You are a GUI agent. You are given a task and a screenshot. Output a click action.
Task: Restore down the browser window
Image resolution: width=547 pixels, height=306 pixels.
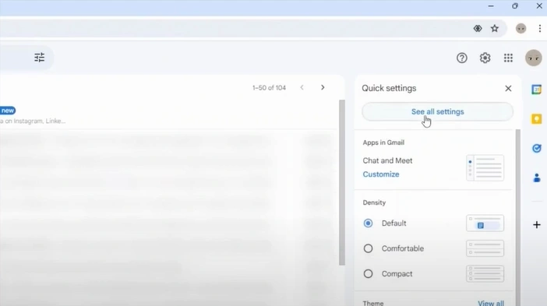tap(515, 6)
